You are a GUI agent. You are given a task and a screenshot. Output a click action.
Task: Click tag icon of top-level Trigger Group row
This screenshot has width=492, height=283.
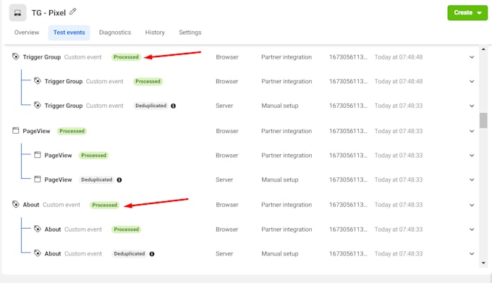[15, 56]
